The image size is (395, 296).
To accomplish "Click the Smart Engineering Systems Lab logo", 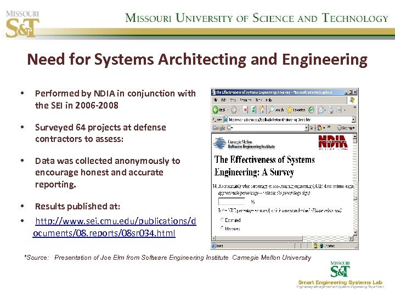I will pos(340,275).
